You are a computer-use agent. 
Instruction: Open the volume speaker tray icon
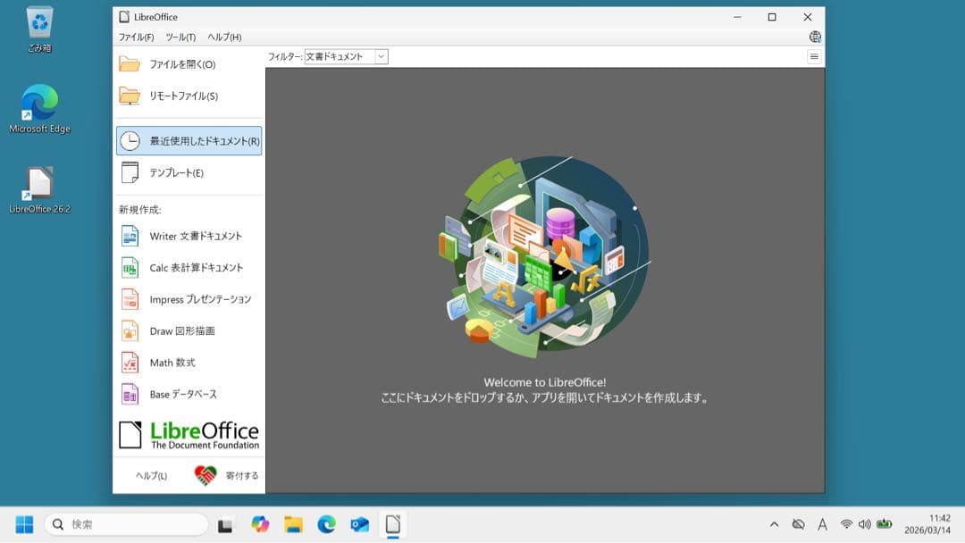[x=865, y=524]
